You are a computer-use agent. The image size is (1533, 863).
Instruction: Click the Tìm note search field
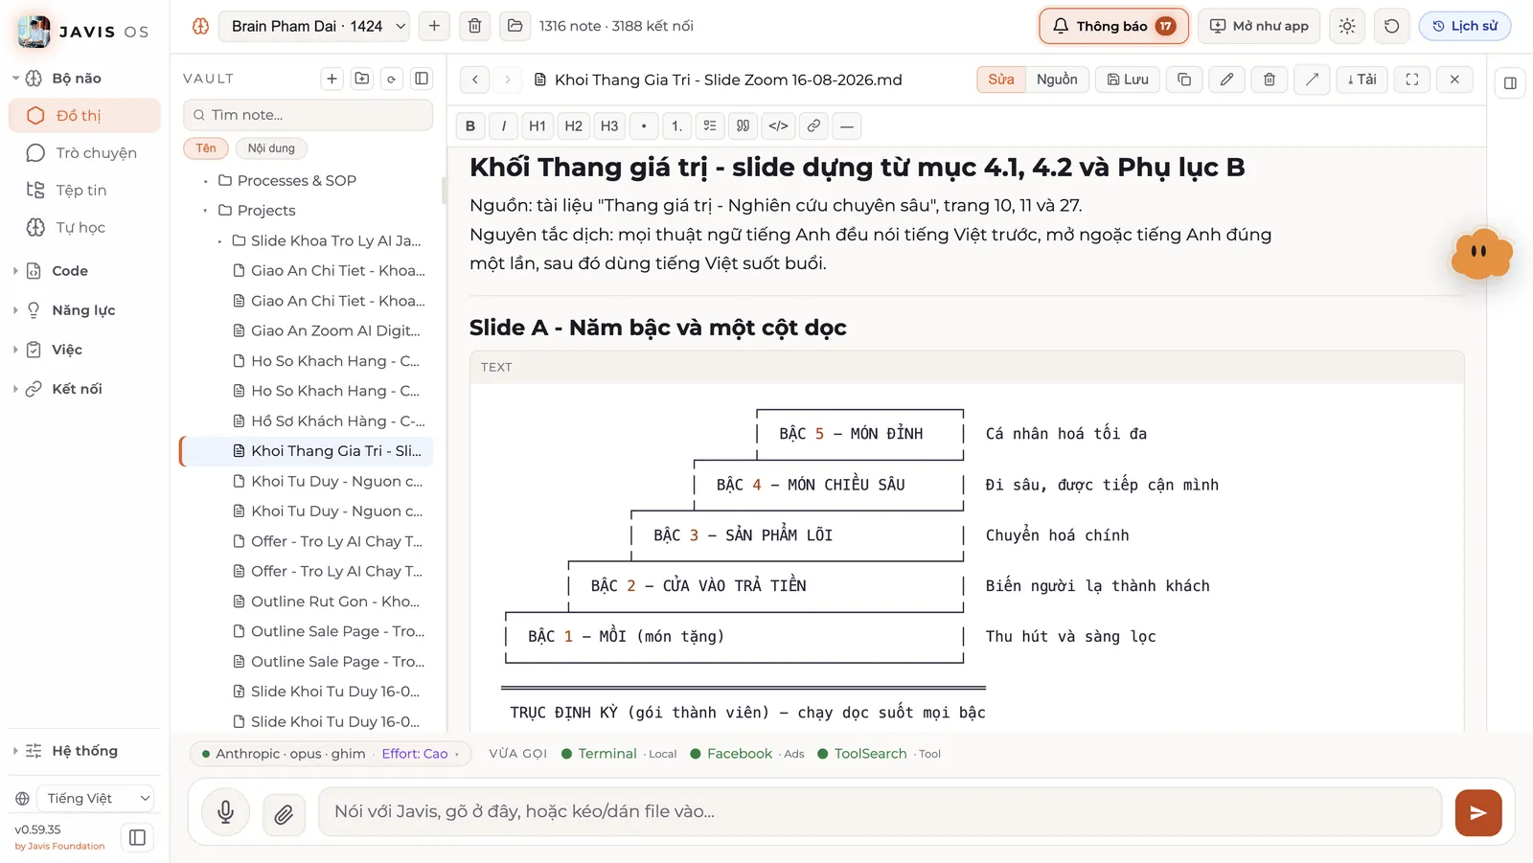click(308, 115)
